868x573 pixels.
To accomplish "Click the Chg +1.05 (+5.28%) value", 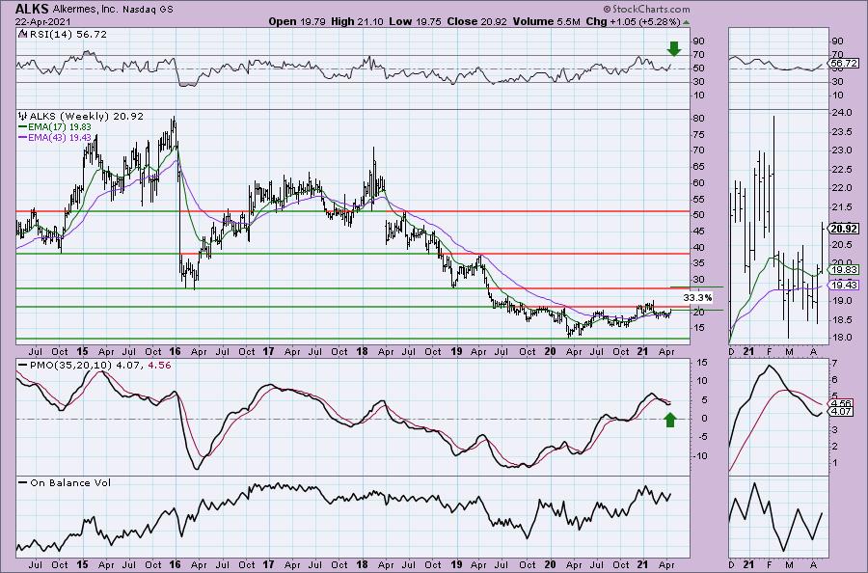I will pyautogui.click(x=633, y=21).
